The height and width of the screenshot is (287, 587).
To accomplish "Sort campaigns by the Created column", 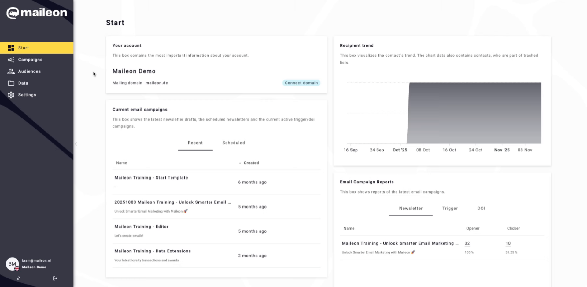I will point(251,163).
